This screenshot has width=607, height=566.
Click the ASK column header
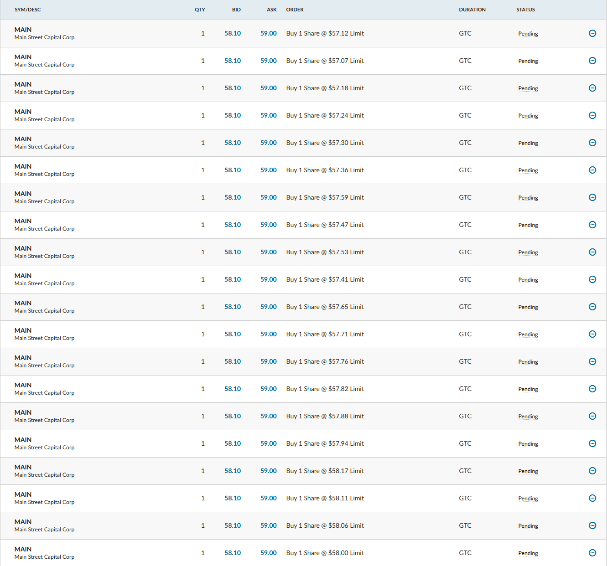[x=272, y=10]
